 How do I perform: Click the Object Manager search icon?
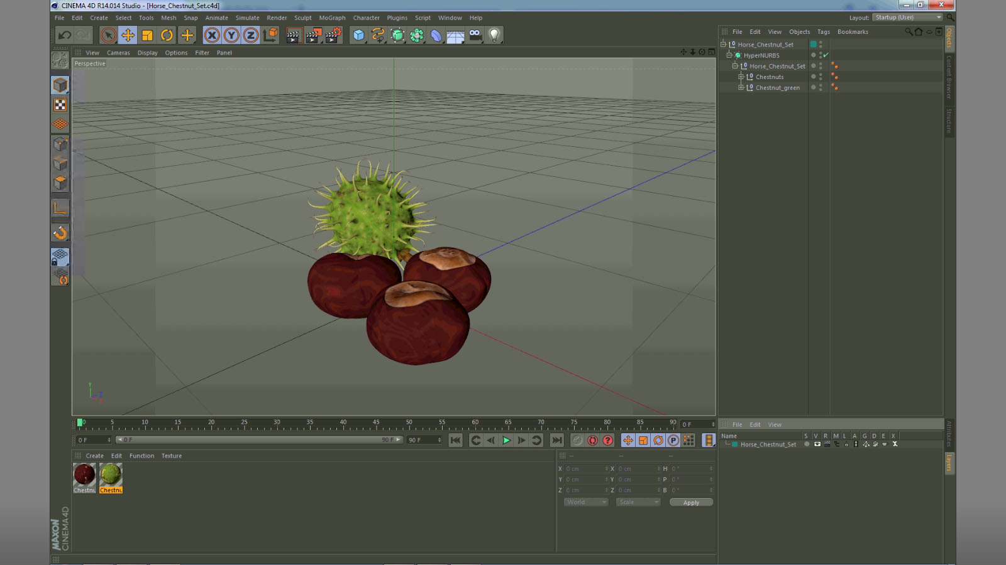[x=908, y=31]
